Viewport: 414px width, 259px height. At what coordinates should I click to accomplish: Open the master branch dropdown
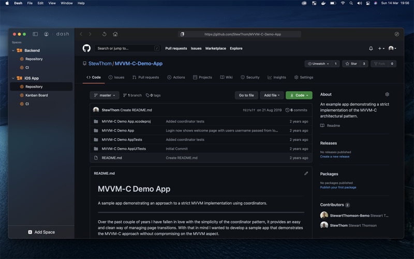105,95
